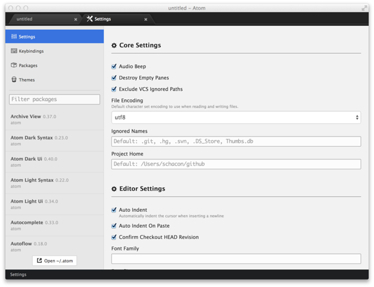The height and width of the screenshot is (287, 374).
Task: Click the Keybindings keyboard icon
Action: click(x=14, y=51)
